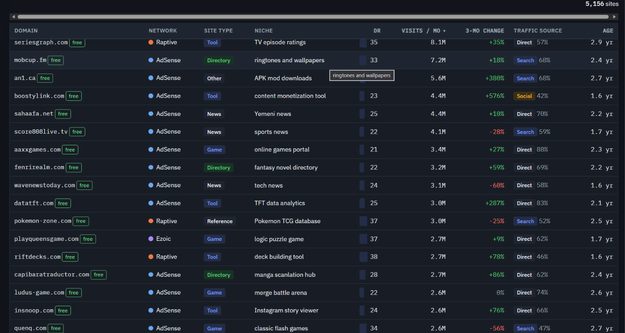Image resolution: width=625 pixels, height=333 pixels.
Task: Click the free badge beside capibaratraductor.com
Action: click(x=99, y=275)
